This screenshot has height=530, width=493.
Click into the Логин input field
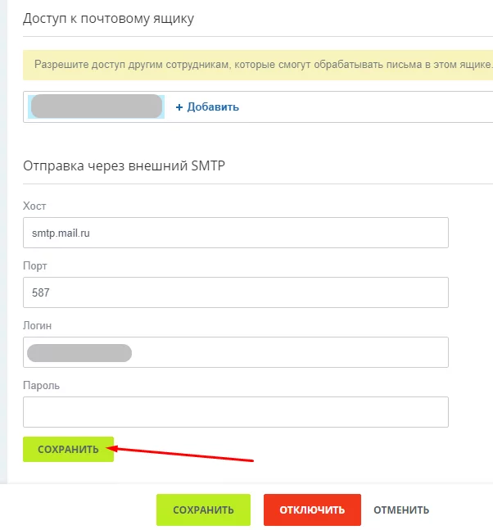click(x=287, y=352)
